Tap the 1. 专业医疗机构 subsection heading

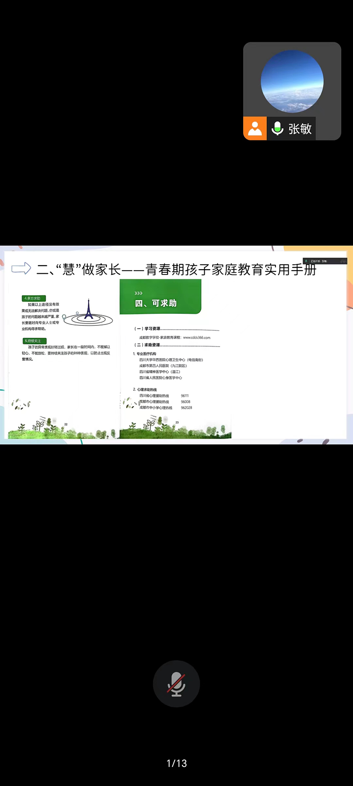(x=145, y=354)
